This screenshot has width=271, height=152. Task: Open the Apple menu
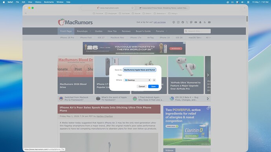(4, 2)
